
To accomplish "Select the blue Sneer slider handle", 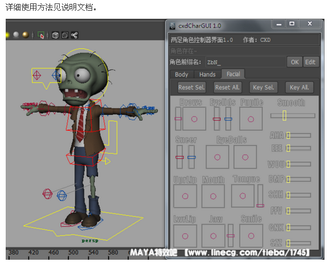I will coord(192,157).
